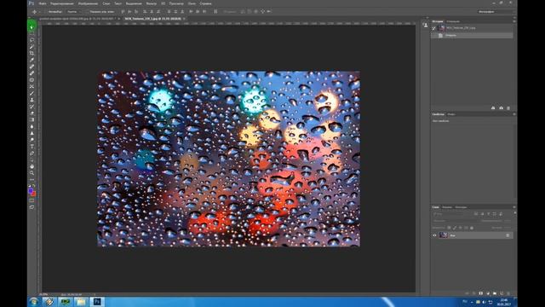The height and width of the screenshot is (307, 545).
Task: Change screen mode from toolbar bottom
Action: (32, 207)
